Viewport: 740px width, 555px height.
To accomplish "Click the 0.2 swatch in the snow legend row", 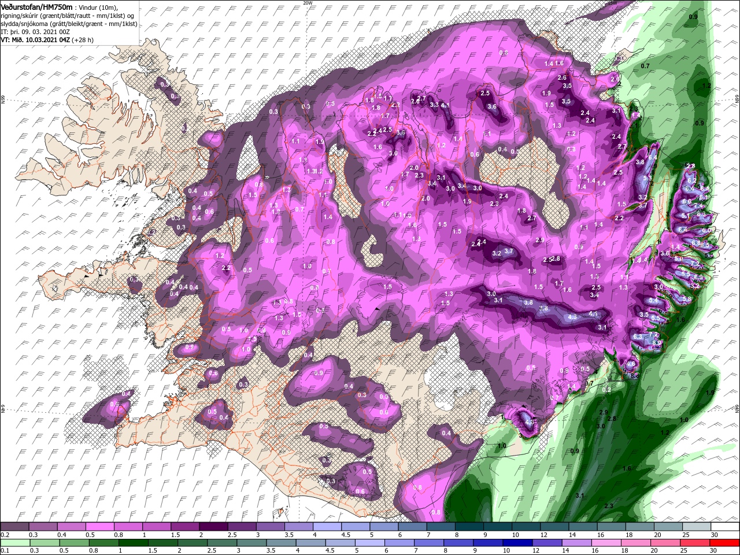I will [14, 527].
